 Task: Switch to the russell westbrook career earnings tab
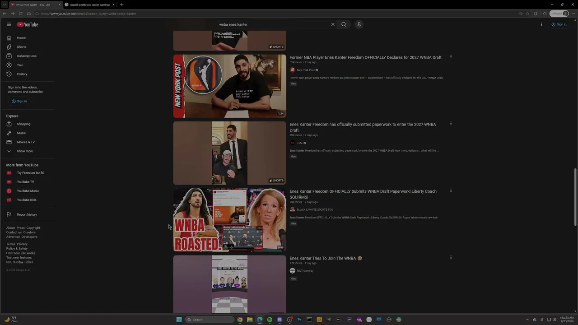coord(89,5)
